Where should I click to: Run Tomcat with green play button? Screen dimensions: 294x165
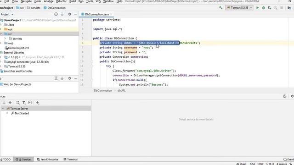pyautogui.click(x=257, y=8)
